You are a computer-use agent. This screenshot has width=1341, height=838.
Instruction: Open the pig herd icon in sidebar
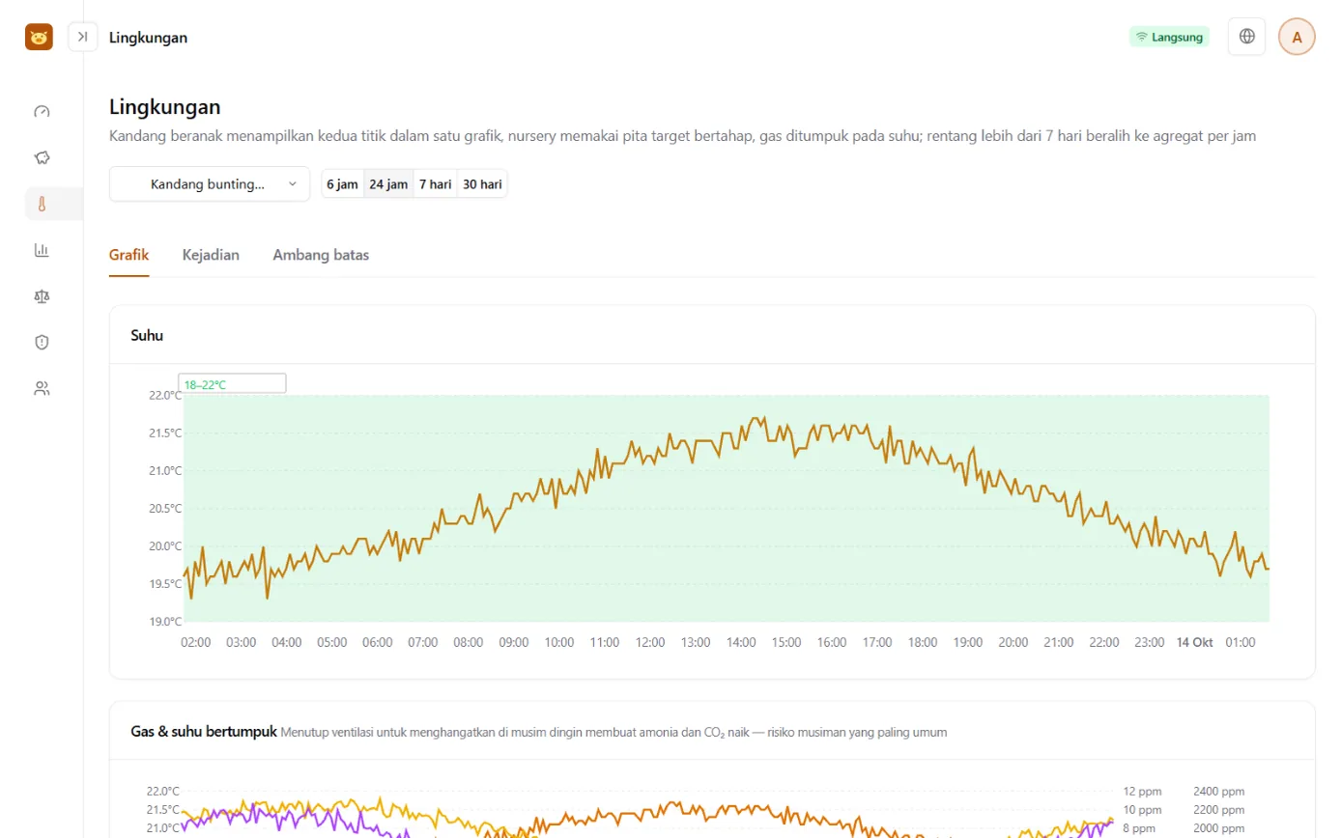pyautogui.click(x=42, y=157)
